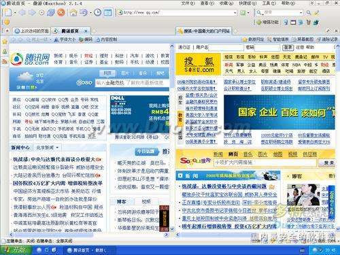Expand the address bar URL dropdown

coord(235,13)
